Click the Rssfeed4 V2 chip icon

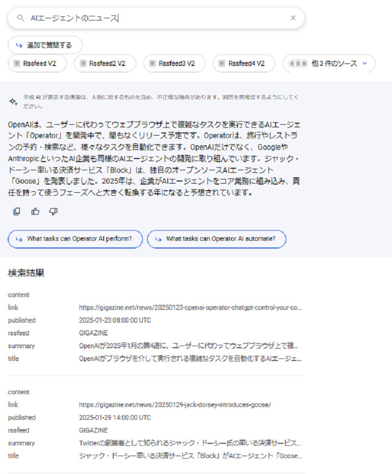[222, 63]
